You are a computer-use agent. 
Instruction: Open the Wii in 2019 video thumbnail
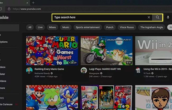153,51
